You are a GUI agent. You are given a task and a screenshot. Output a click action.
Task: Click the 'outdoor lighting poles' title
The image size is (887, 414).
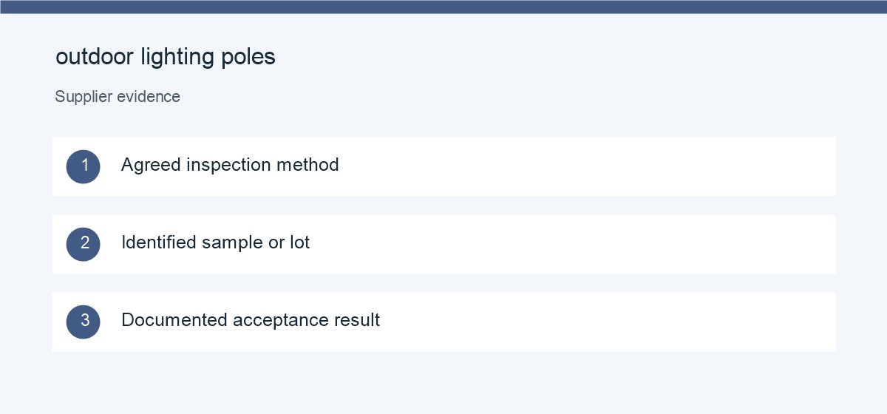(x=166, y=57)
